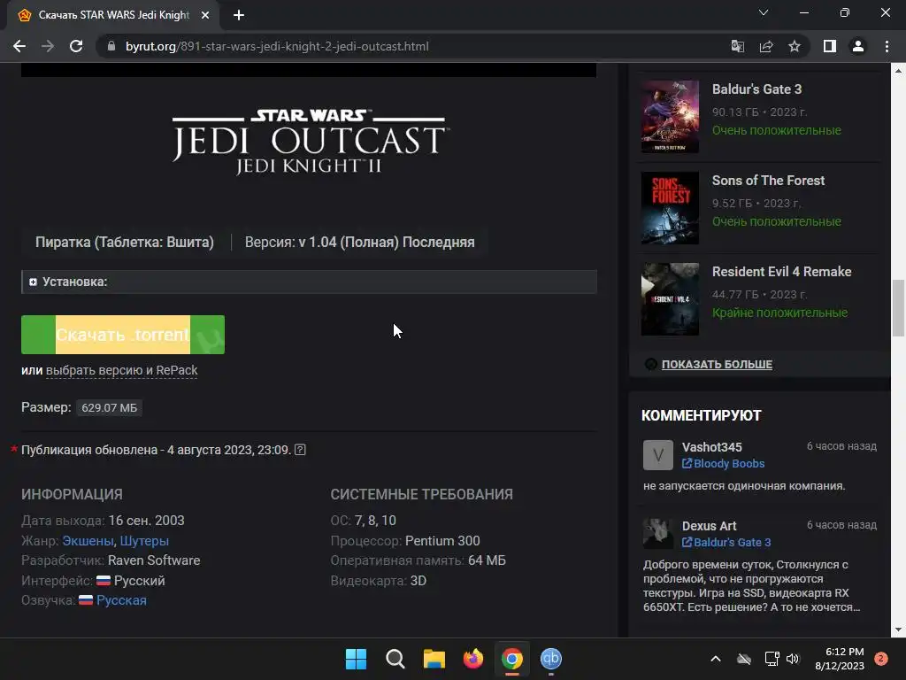Open Resident Evil 4 Remake thumbnail
The height and width of the screenshot is (680, 906).
[671, 299]
